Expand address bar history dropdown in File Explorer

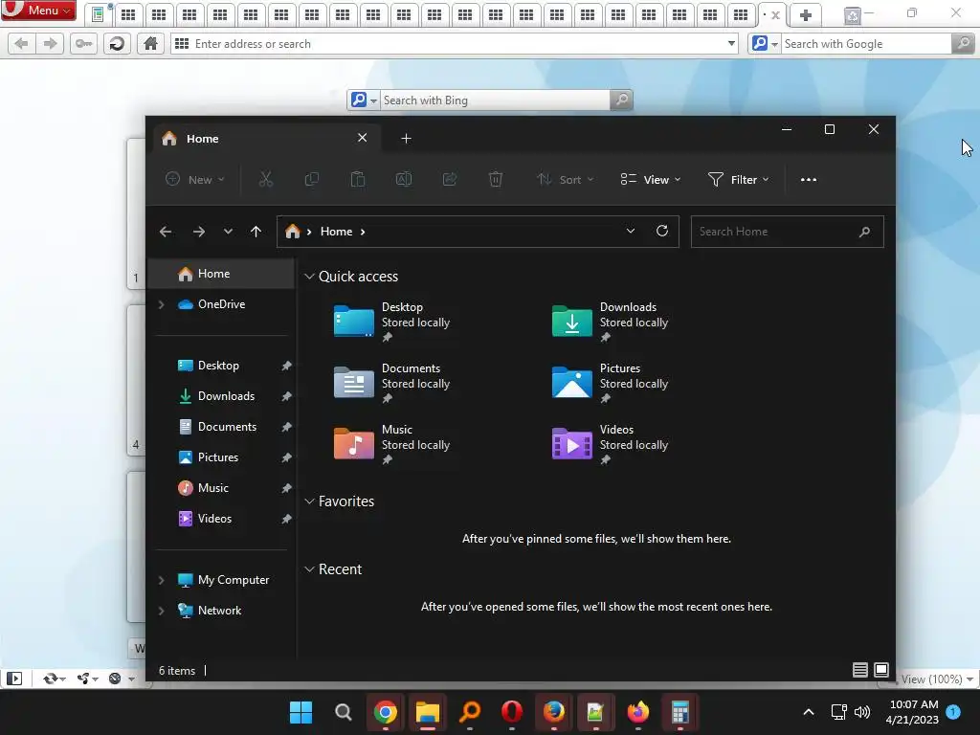tap(631, 232)
